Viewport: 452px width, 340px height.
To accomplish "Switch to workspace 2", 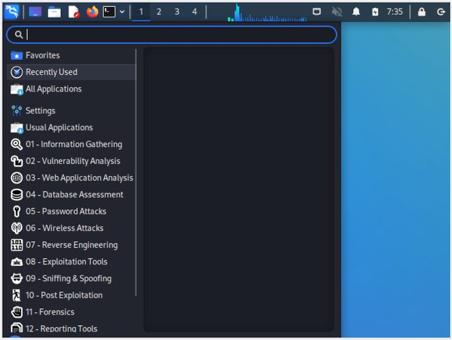I will (x=159, y=12).
